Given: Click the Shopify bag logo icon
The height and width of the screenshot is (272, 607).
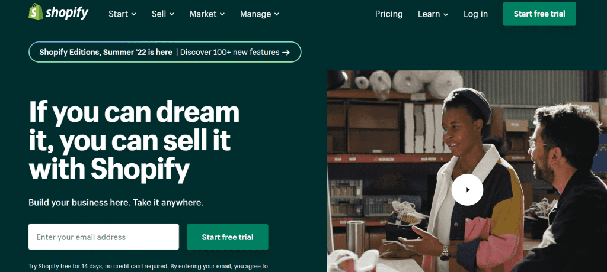Looking at the screenshot, I should tap(36, 12).
